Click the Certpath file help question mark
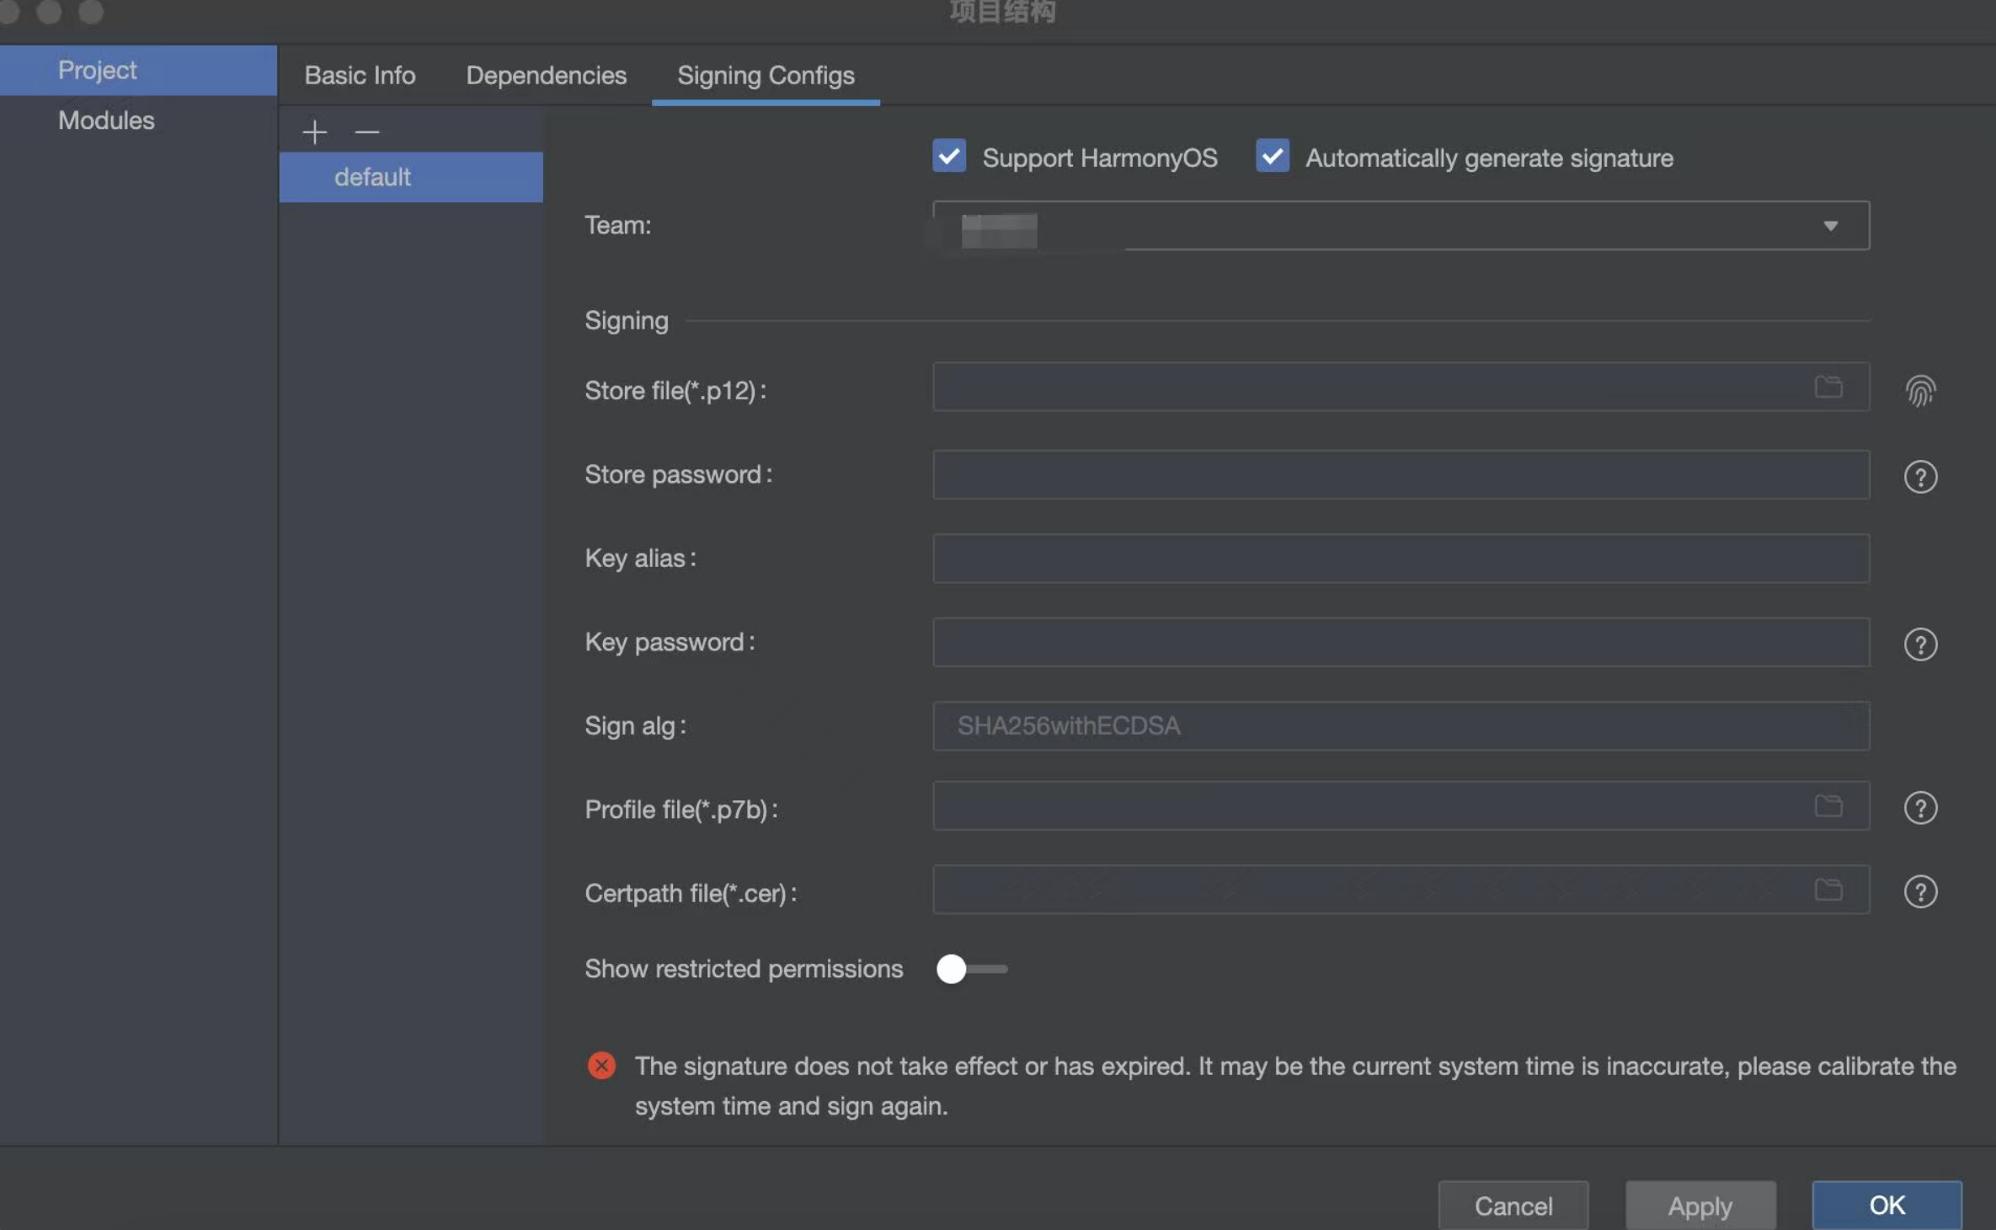Screen dimensions: 1996x1230 pos(1920,891)
